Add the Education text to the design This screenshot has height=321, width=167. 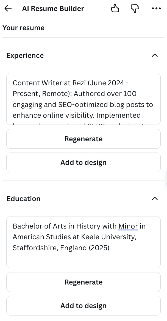point(83,305)
